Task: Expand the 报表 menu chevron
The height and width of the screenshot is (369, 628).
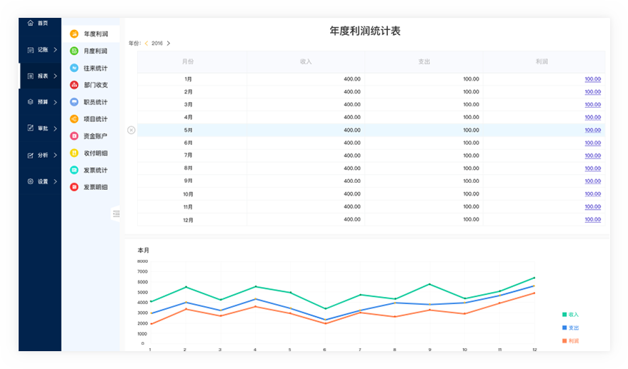Action: click(55, 76)
